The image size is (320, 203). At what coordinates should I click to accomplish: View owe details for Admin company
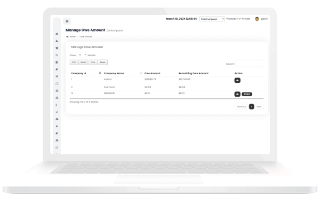237,80
